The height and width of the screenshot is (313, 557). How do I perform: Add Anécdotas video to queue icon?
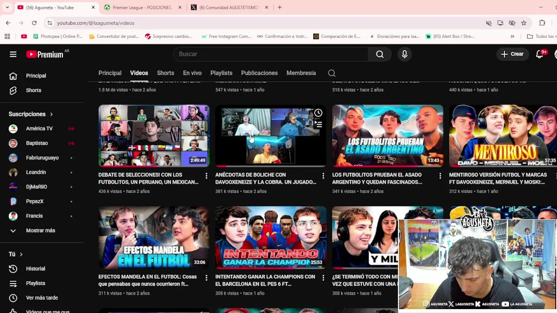click(319, 125)
